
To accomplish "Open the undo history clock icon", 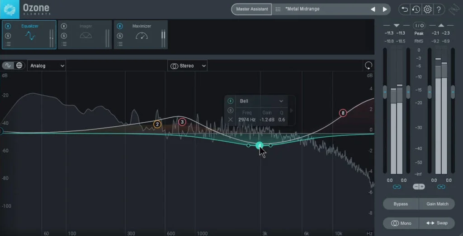I will (x=416, y=9).
